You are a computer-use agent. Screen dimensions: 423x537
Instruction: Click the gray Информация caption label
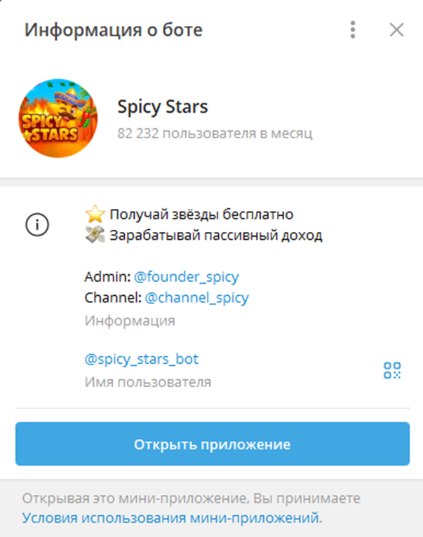coord(130,321)
